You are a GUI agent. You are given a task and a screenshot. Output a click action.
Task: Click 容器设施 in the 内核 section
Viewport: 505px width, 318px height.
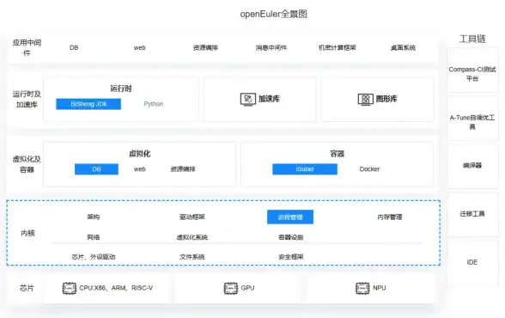click(x=291, y=237)
